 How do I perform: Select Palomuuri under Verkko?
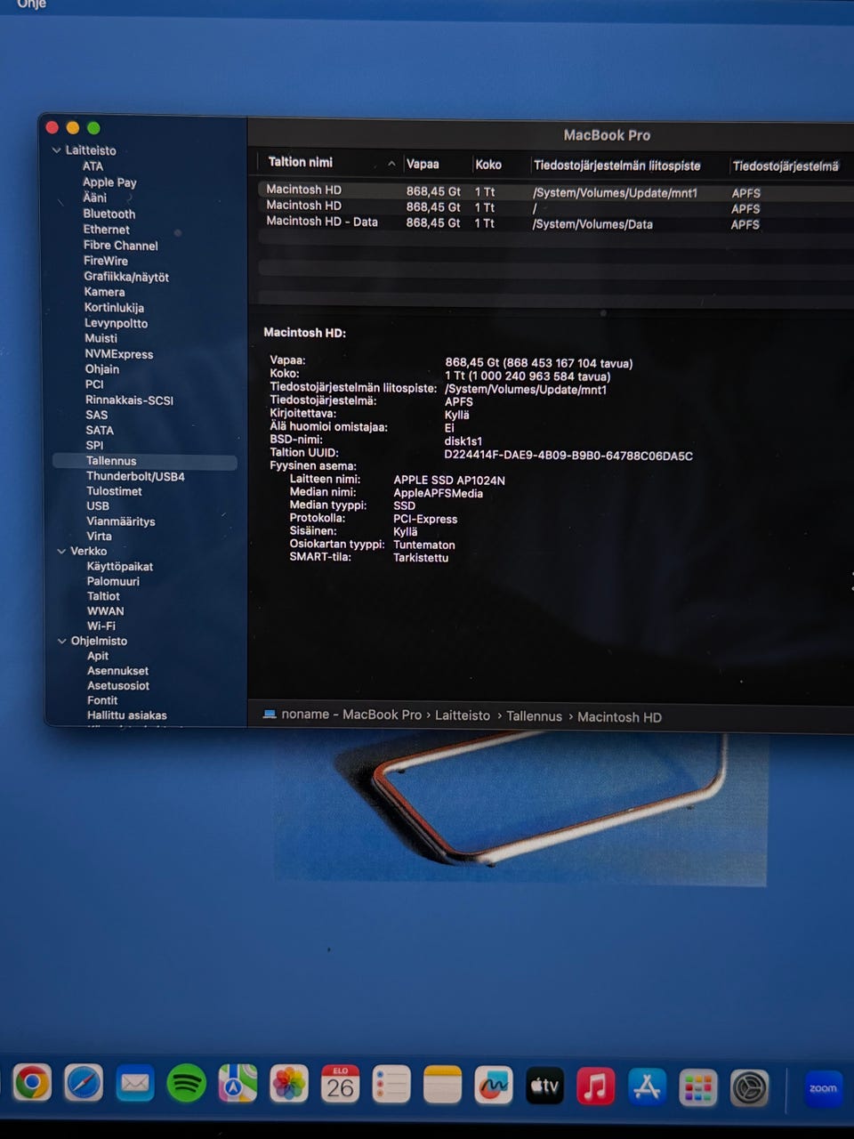113,581
